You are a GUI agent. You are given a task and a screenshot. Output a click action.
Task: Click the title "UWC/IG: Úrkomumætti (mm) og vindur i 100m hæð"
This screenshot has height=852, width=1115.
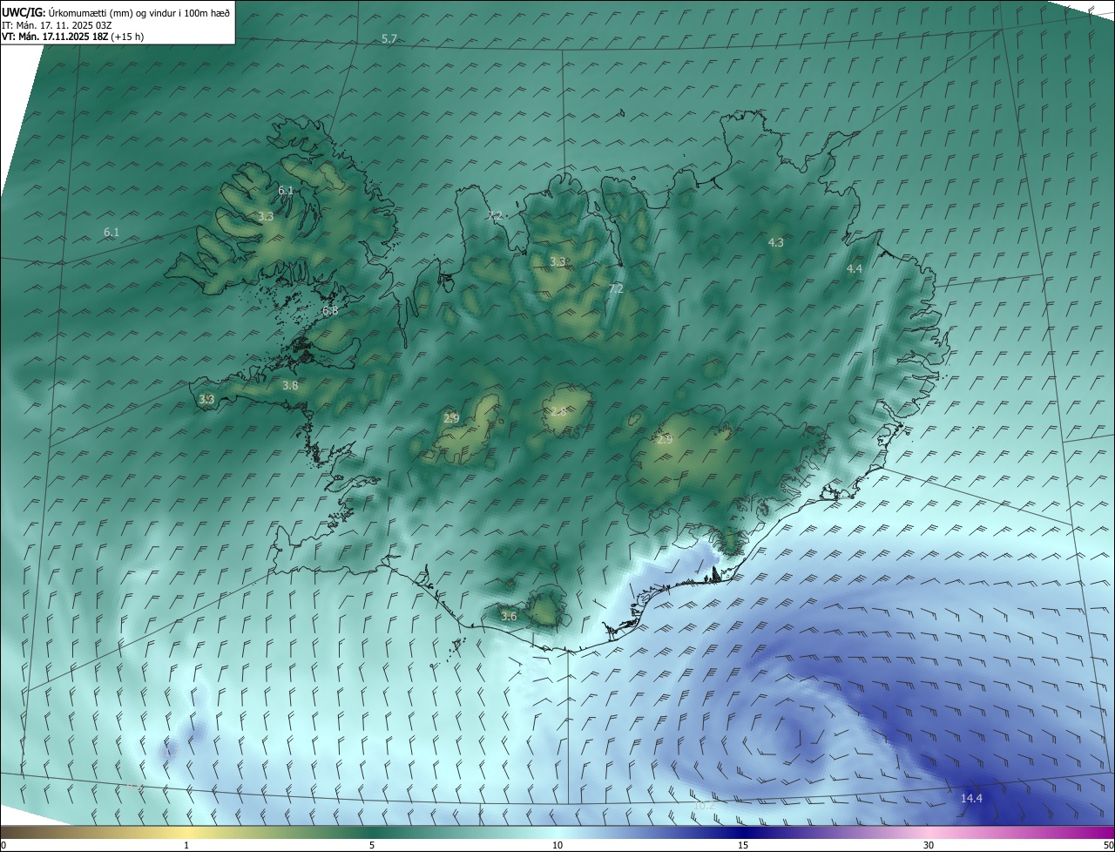[x=115, y=12]
